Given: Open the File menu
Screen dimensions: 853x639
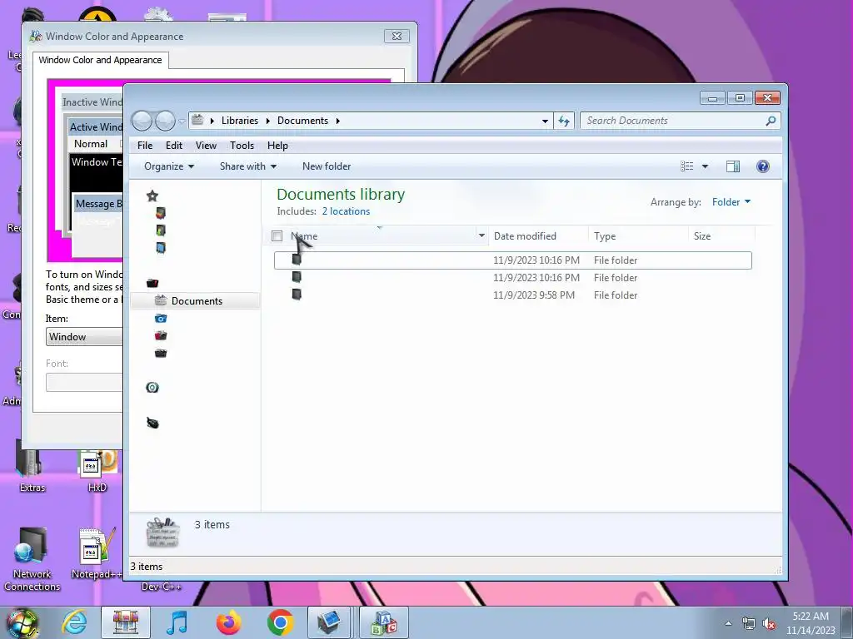Looking at the screenshot, I should (x=145, y=146).
